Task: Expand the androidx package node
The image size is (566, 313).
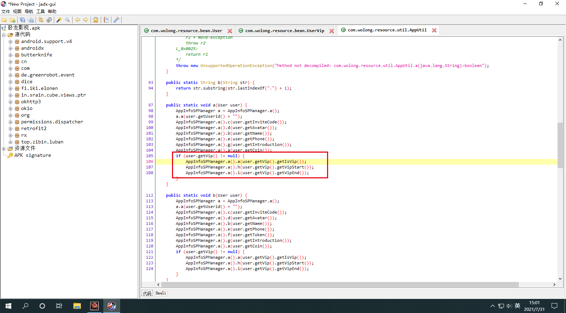Action: coord(10,48)
